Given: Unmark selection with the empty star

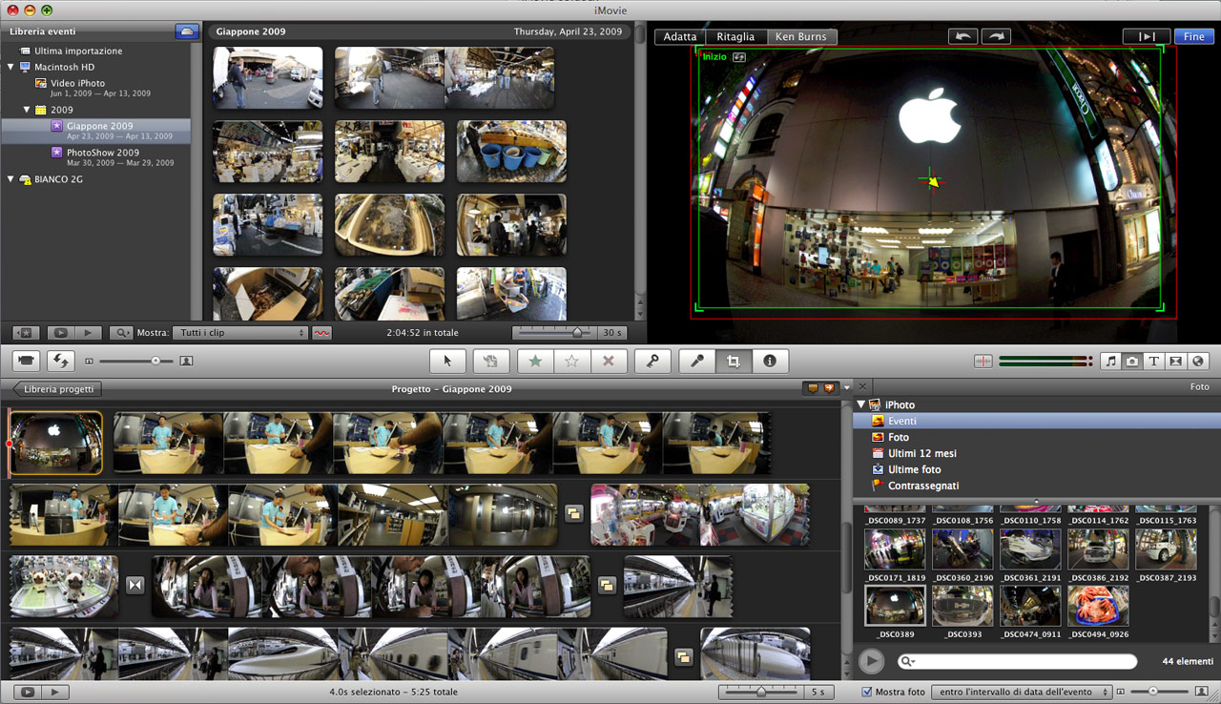Looking at the screenshot, I should (571, 361).
